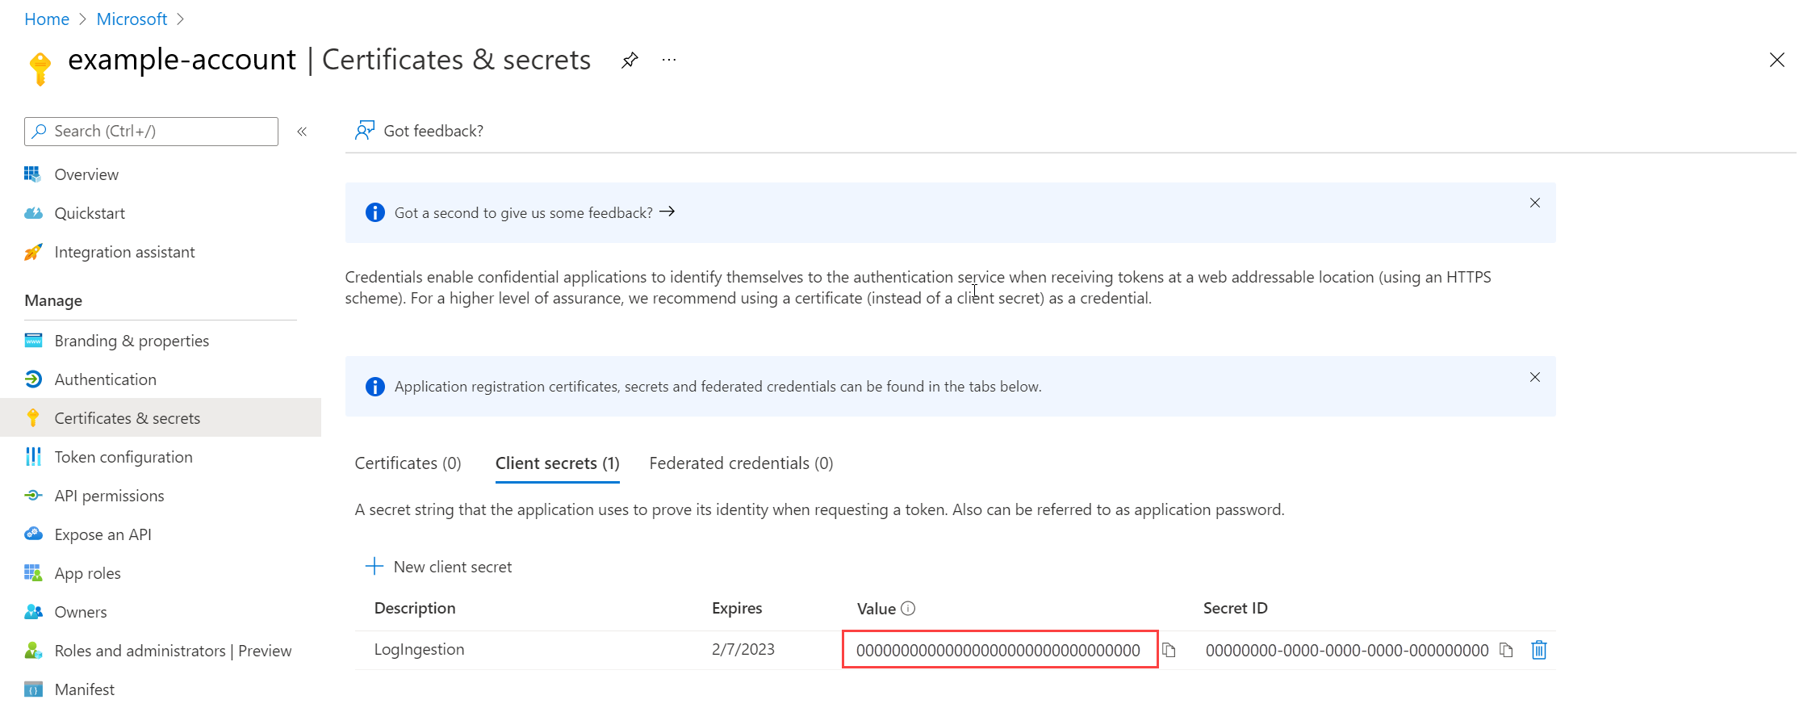1820x708 pixels.
Task: Dismiss the application registration info banner
Action: tap(1534, 378)
